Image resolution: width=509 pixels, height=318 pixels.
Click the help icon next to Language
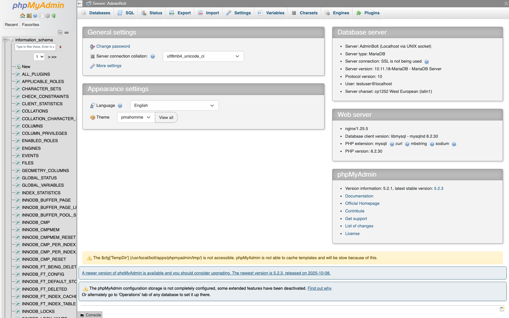tap(120, 106)
